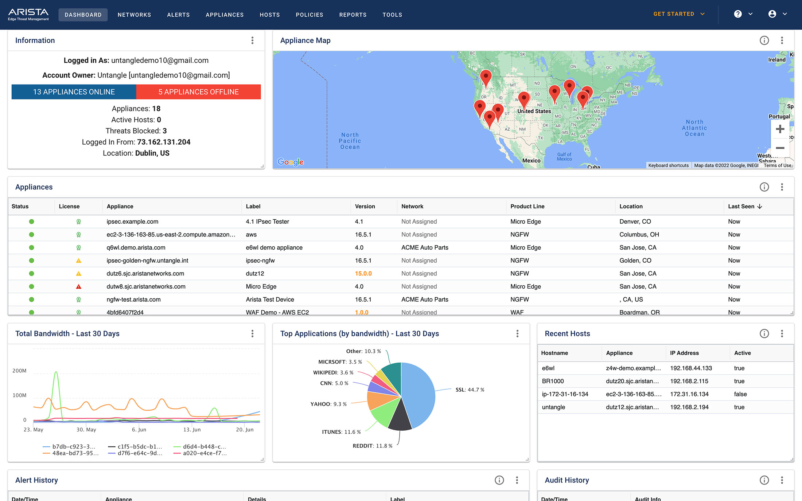The image size is (802, 501).
Task: Go to the Dashboard tab
Action: click(83, 15)
